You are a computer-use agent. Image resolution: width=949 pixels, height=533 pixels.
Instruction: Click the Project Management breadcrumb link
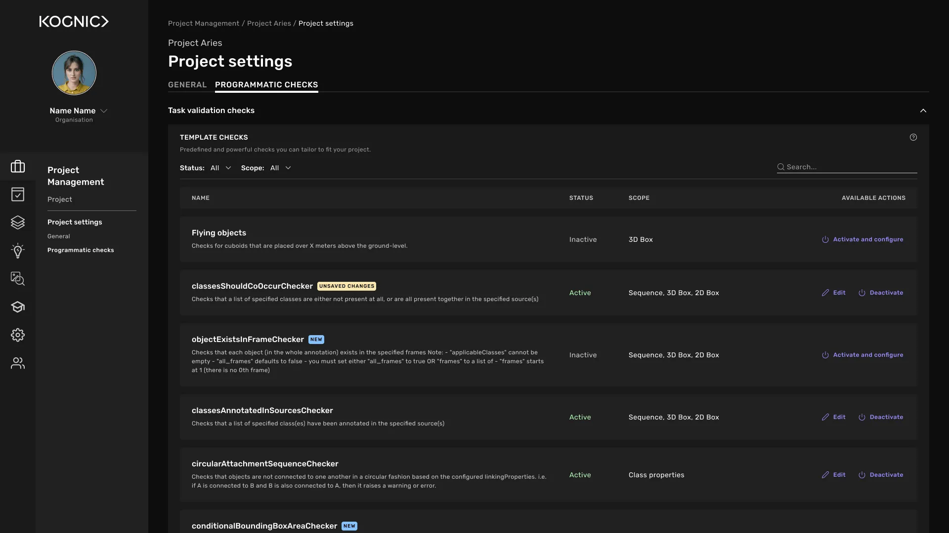click(204, 23)
